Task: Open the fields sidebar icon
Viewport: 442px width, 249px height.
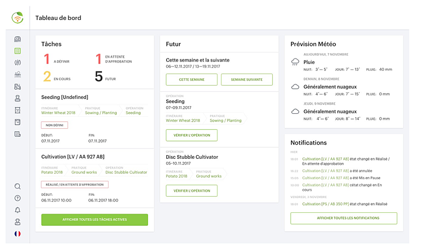Action: (x=18, y=75)
